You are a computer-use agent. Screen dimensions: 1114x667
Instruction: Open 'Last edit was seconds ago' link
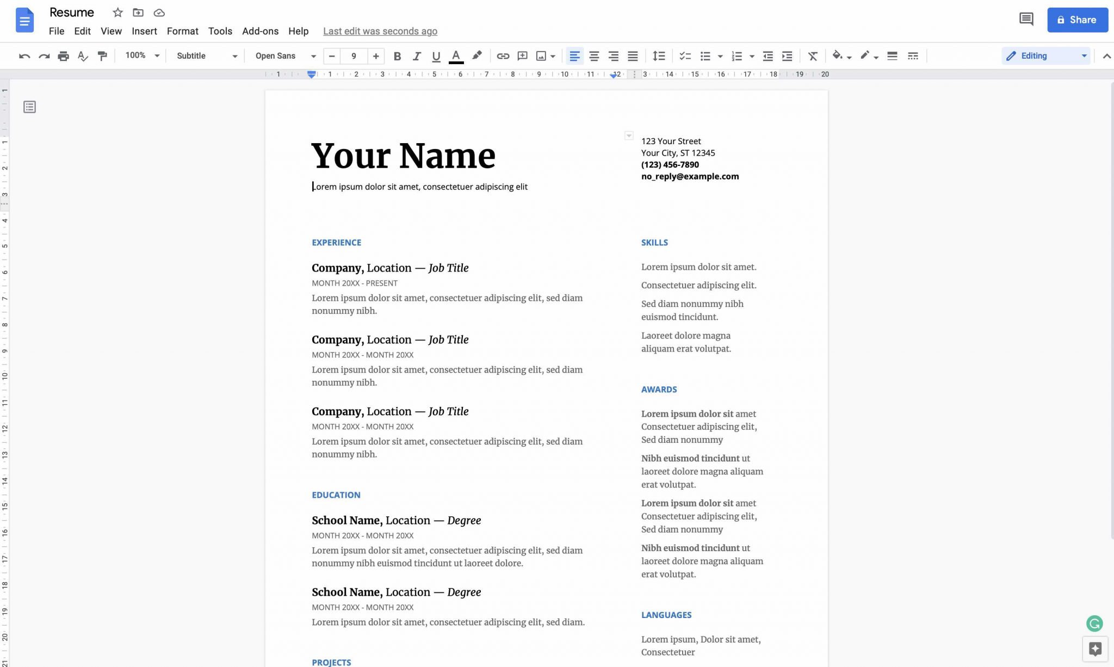380,31
